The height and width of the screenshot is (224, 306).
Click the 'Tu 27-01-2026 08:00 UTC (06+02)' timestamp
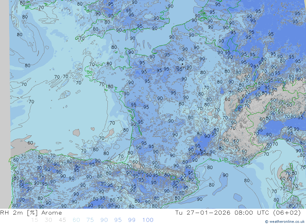[238, 213]
